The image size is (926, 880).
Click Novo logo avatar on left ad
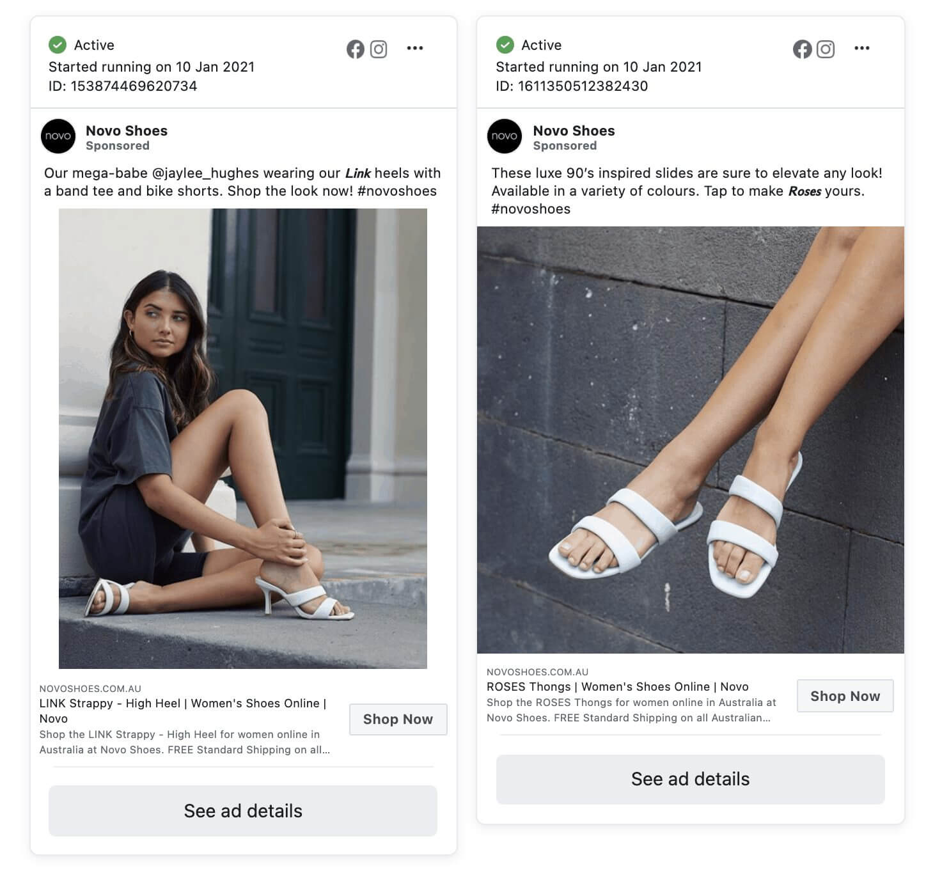point(58,136)
